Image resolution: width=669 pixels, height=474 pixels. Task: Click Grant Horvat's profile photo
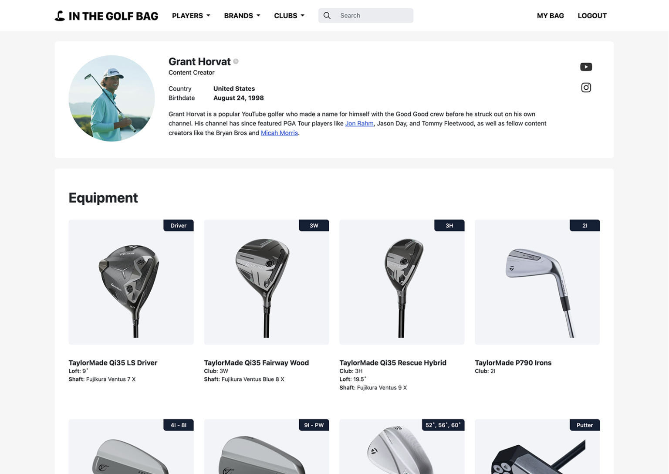111,98
